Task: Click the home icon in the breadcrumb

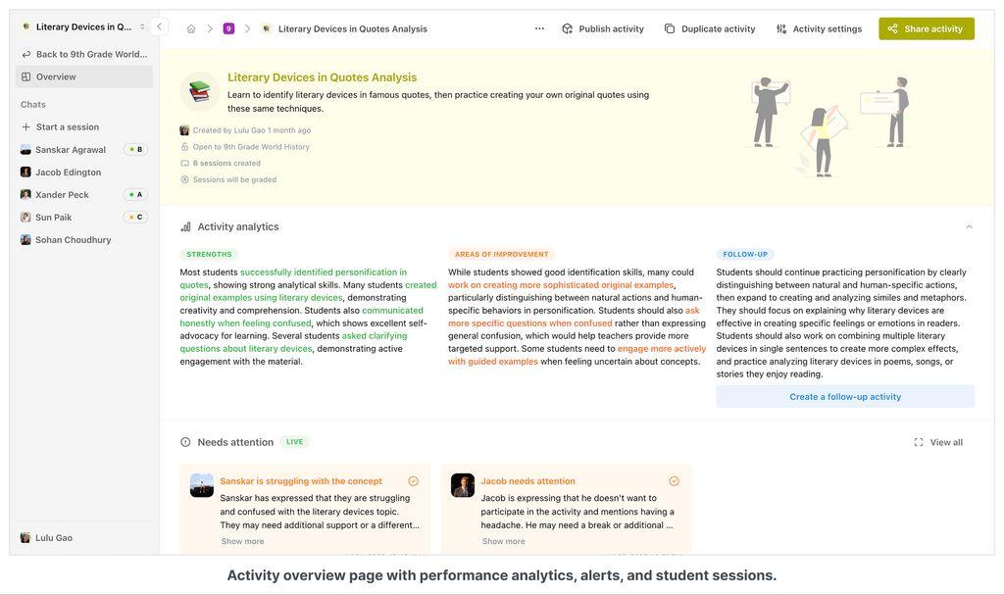Action: pos(191,28)
